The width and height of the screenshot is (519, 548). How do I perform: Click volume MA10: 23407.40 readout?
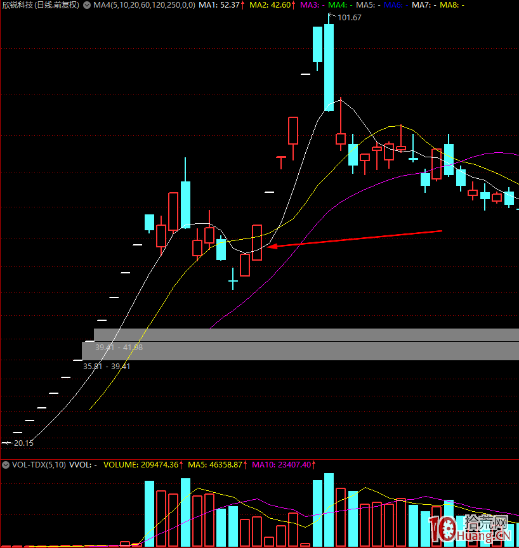284,465
